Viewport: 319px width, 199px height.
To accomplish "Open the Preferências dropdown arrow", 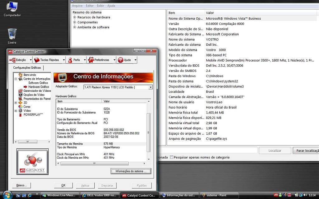I will (x=114, y=60).
